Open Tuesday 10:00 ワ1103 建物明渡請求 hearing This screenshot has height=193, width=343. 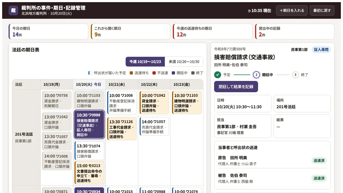coord(89,100)
